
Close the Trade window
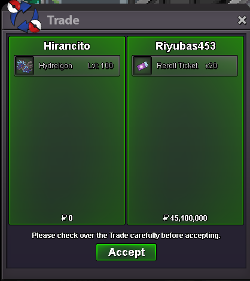pyautogui.click(x=242, y=20)
